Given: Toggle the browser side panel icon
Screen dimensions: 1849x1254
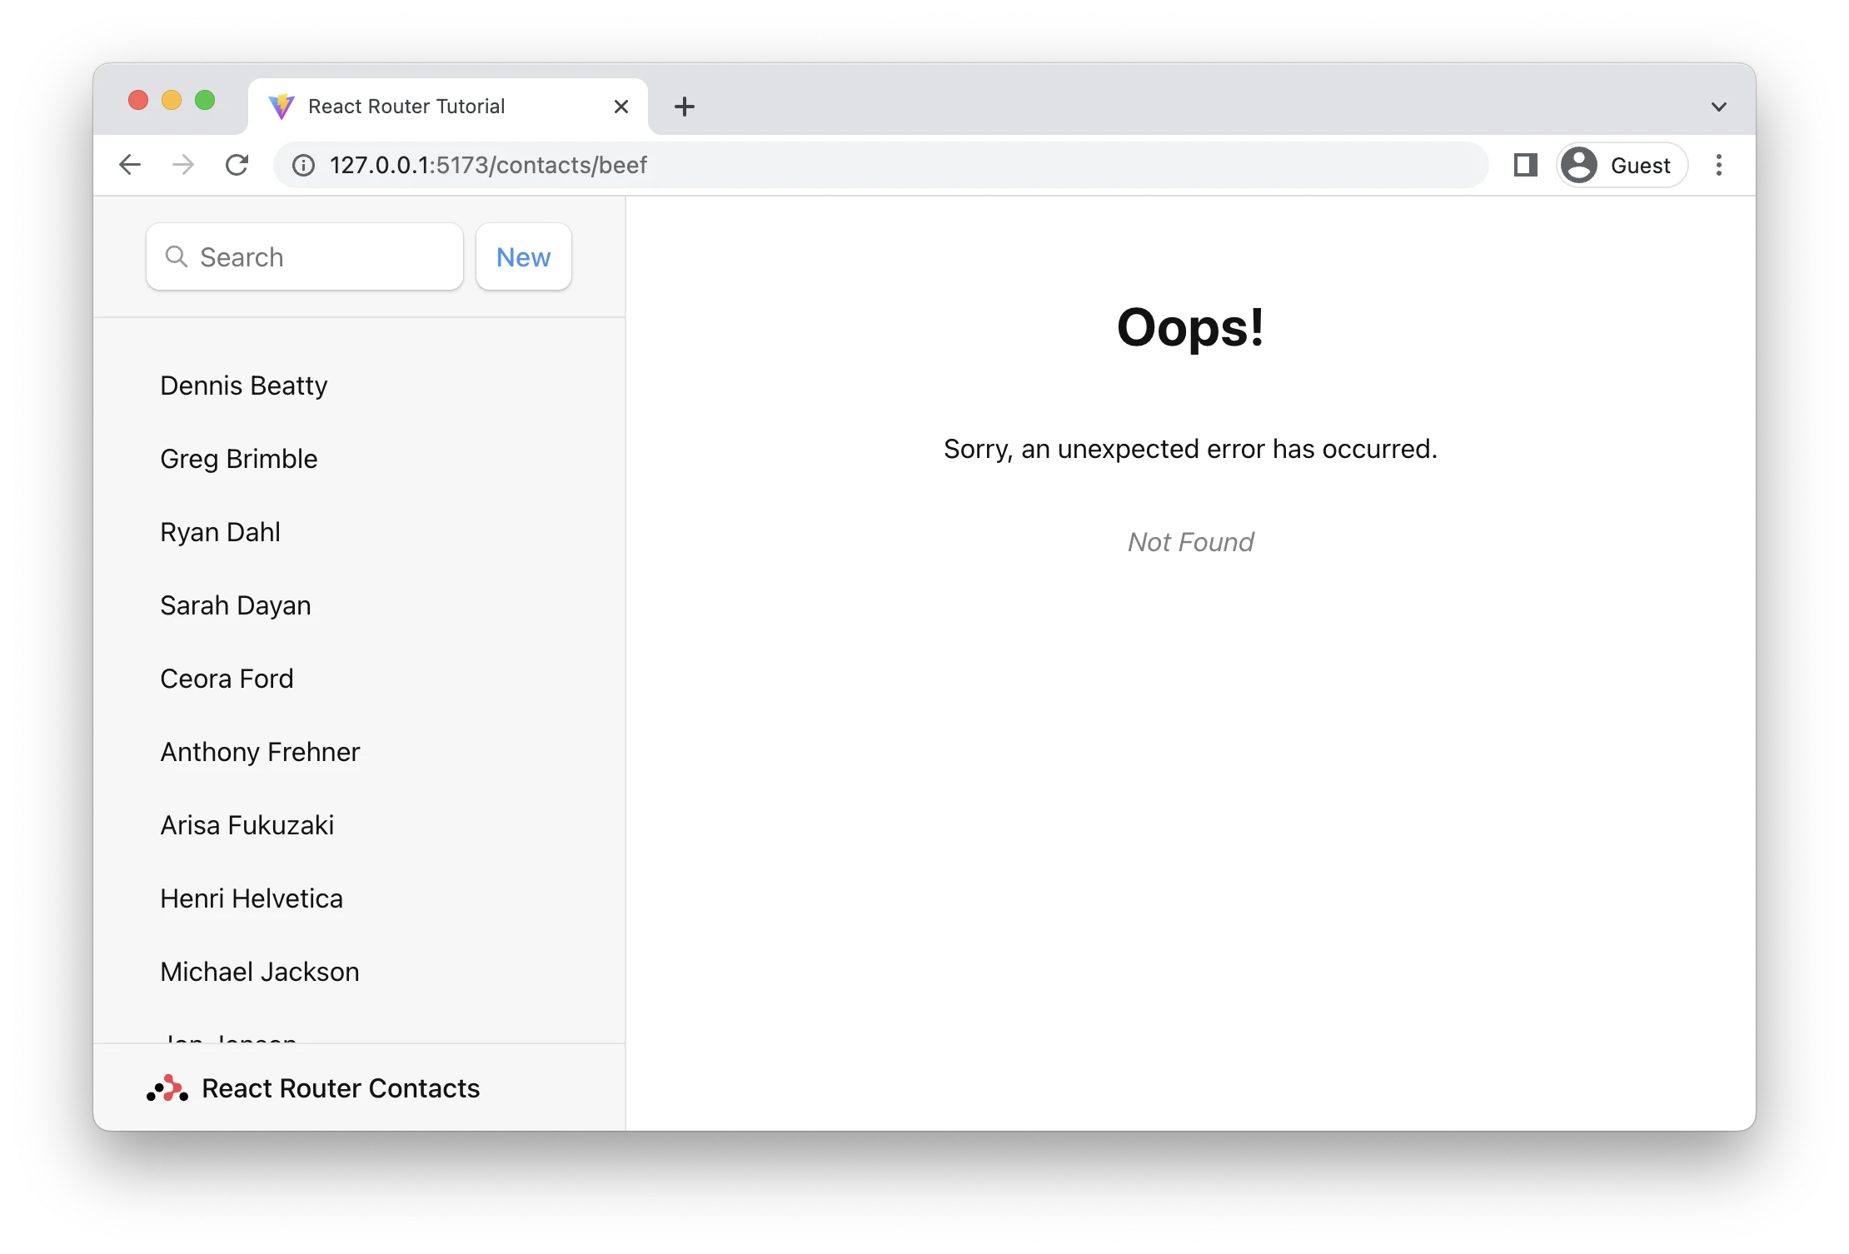Looking at the screenshot, I should (1525, 165).
